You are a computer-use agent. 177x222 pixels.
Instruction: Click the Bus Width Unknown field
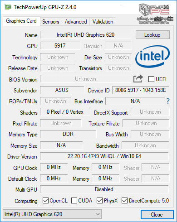coord(150,134)
